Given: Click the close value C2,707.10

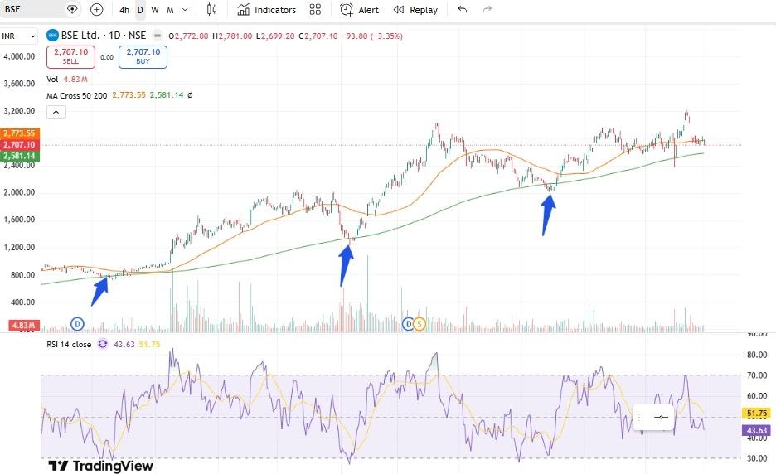Looking at the screenshot, I should click(318, 36).
